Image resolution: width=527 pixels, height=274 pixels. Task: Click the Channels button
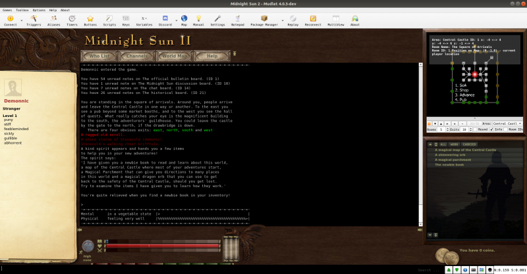(137, 56)
